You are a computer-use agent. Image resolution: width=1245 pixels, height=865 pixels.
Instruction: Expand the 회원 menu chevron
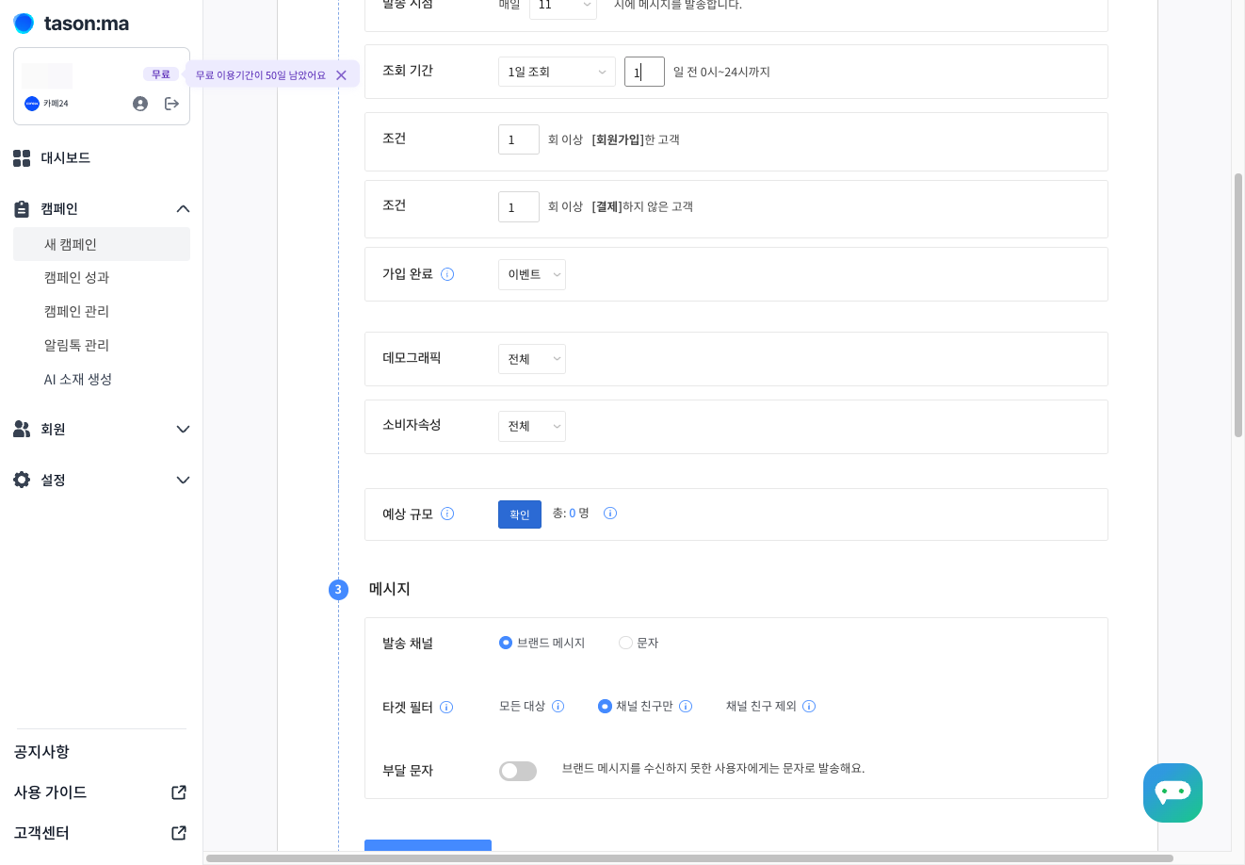[183, 430]
